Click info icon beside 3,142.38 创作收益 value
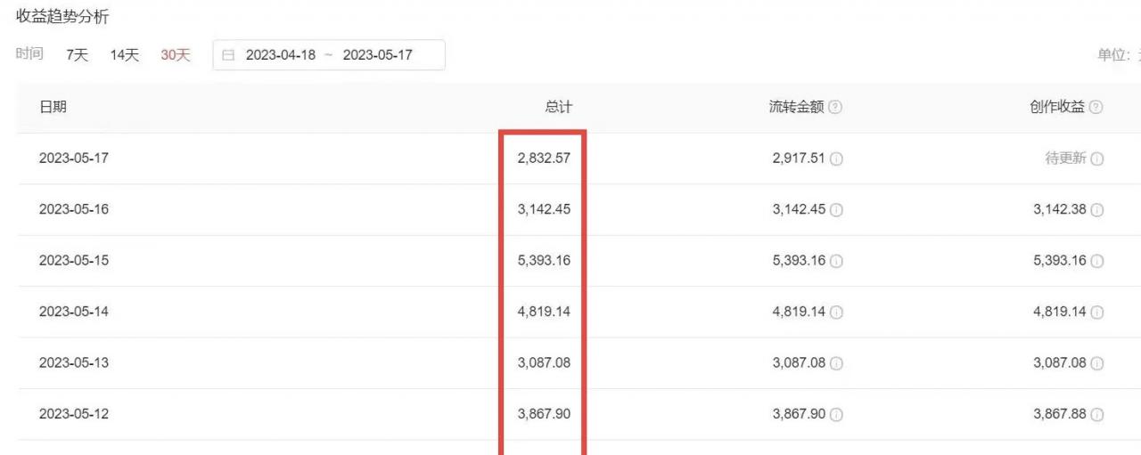1141x455 pixels. point(1097,210)
